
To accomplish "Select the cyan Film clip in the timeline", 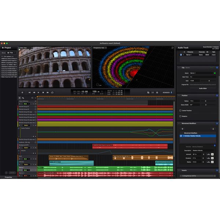I will pyautogui.click(x=71, y=163).
